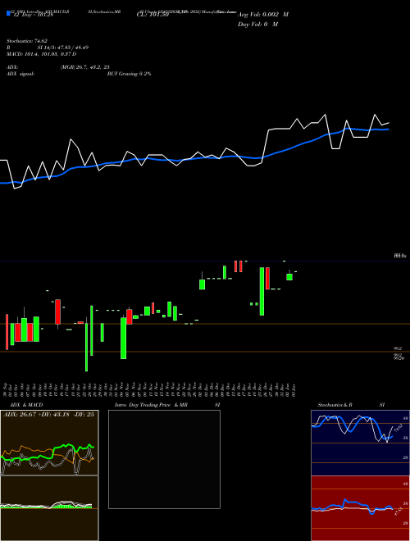Click the '(MGR) 26.7, 43.2, 25' ADX values
The height and width of the screenshot is (541, 410).
coord(85,67)
